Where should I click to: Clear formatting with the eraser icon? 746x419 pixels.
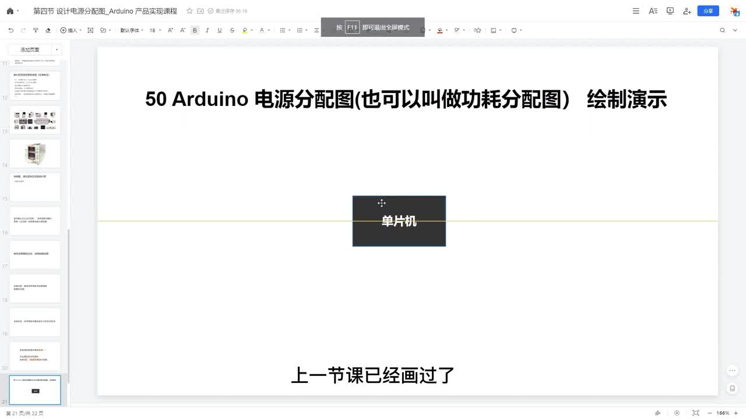pos(48,30)
